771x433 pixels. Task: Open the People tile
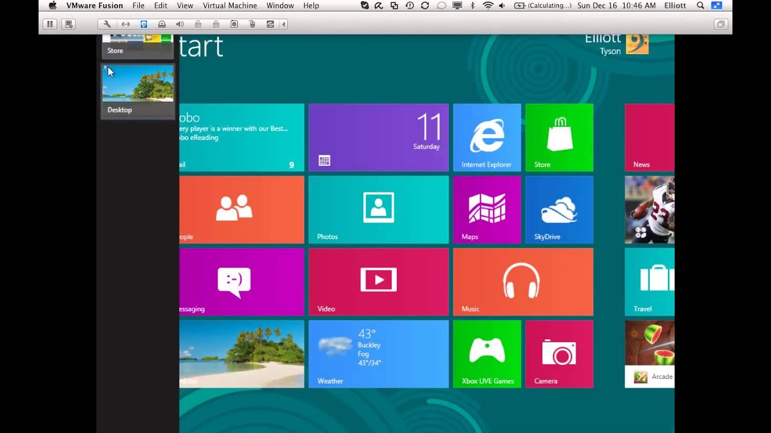click(242, 210)
